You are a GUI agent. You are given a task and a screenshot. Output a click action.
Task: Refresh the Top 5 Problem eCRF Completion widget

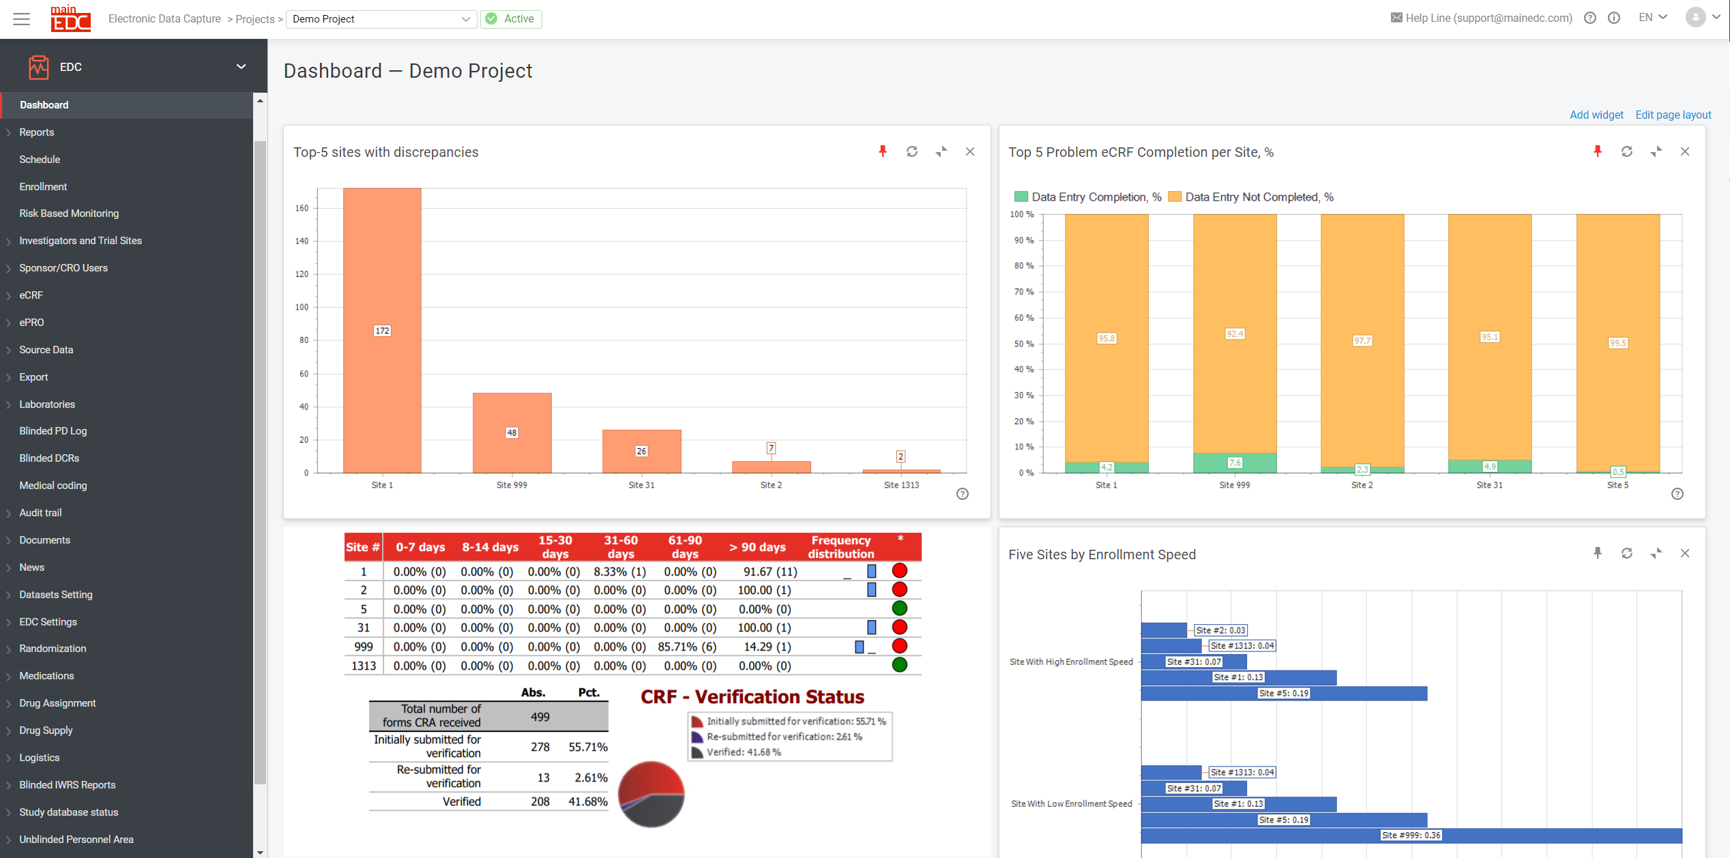tap(1627, 151)
